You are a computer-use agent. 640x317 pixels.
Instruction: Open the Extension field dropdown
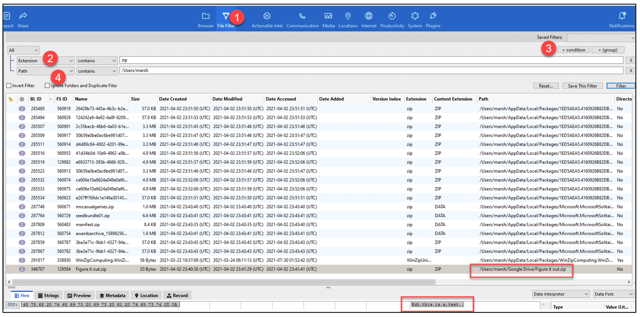(x=45, y=61)
